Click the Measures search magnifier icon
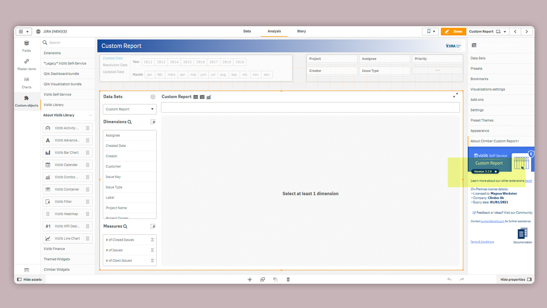The width and height of the screenshot is (547, 308). click(x=125, y=226)
